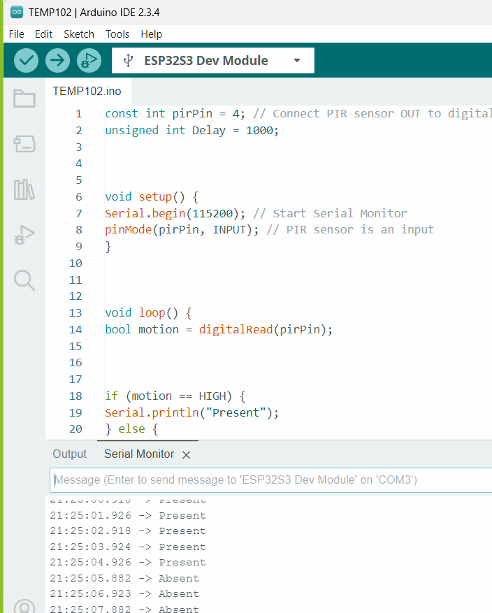Click the Arduino IDE logo in title bar
492x613 pixels.
point(16,12)
